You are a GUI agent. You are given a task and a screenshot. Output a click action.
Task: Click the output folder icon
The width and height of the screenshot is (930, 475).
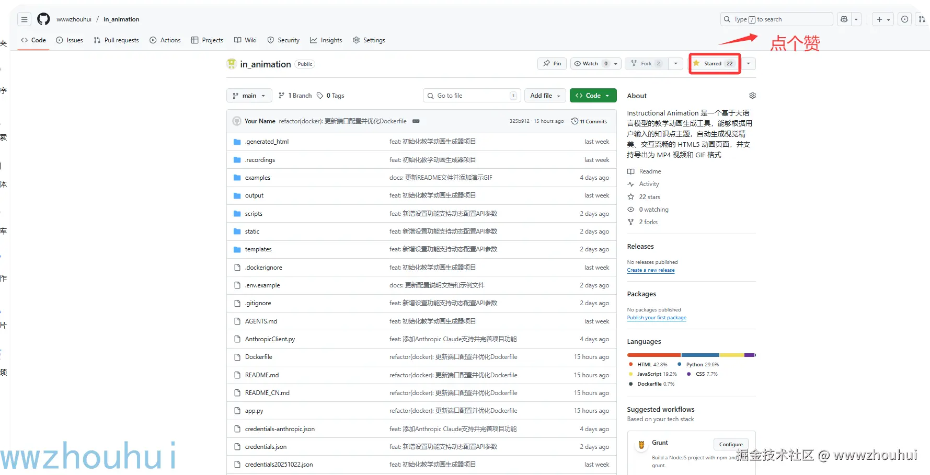(x=237, y=195)
